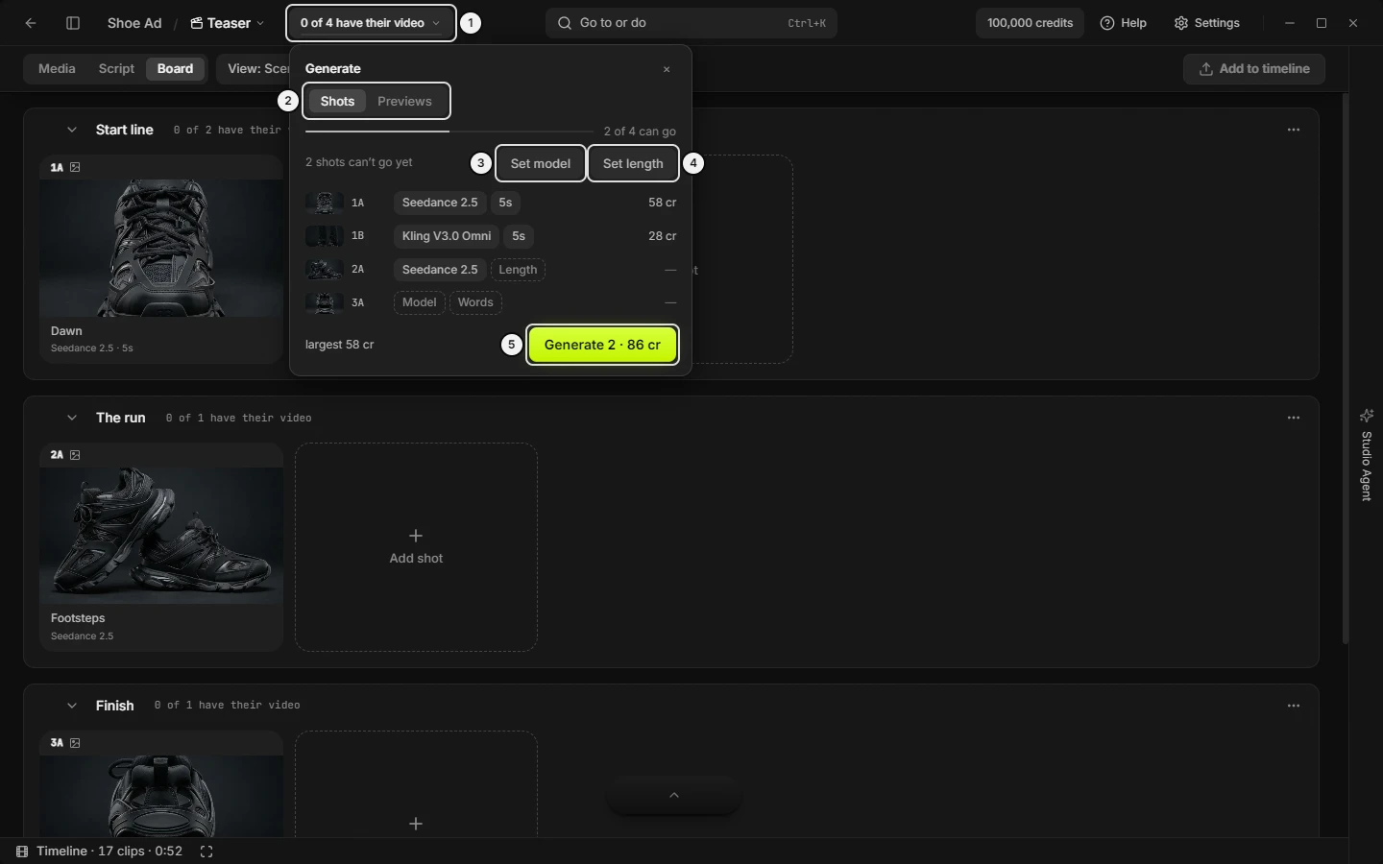Change the 5s length of shot 1B
Viewport: 1383px width, 864px height.
point(519,236)
